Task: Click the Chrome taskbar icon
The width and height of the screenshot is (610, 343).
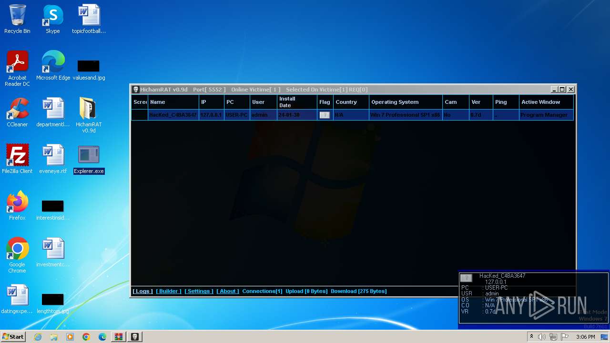Action: click(86, 337)
